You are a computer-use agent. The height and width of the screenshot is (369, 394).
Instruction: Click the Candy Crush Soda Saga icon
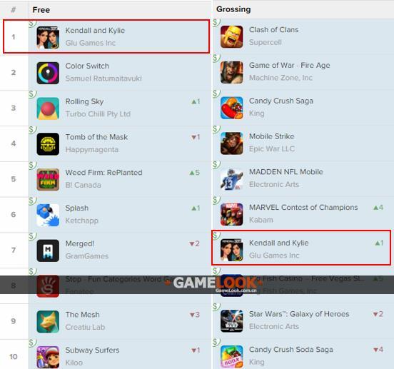(x=232, y=356)
